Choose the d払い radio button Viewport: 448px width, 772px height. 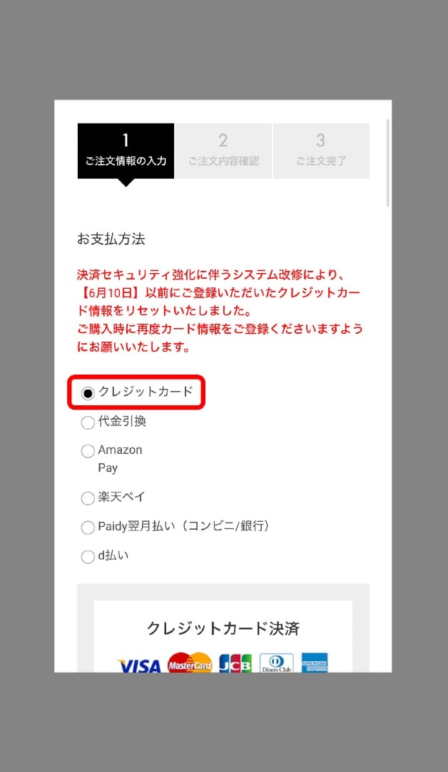pos(88,557)
